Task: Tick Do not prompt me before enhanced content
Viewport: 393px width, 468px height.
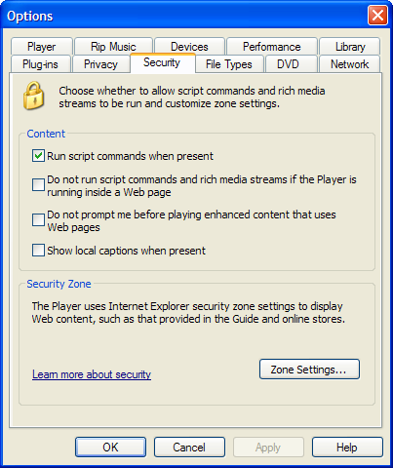Action: (x=38, y=220)
